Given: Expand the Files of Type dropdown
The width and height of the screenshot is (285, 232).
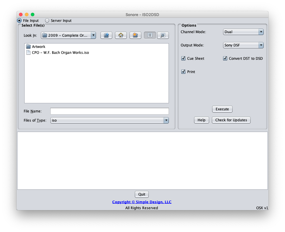Looking at the screenshot, I should coord(110,120).
